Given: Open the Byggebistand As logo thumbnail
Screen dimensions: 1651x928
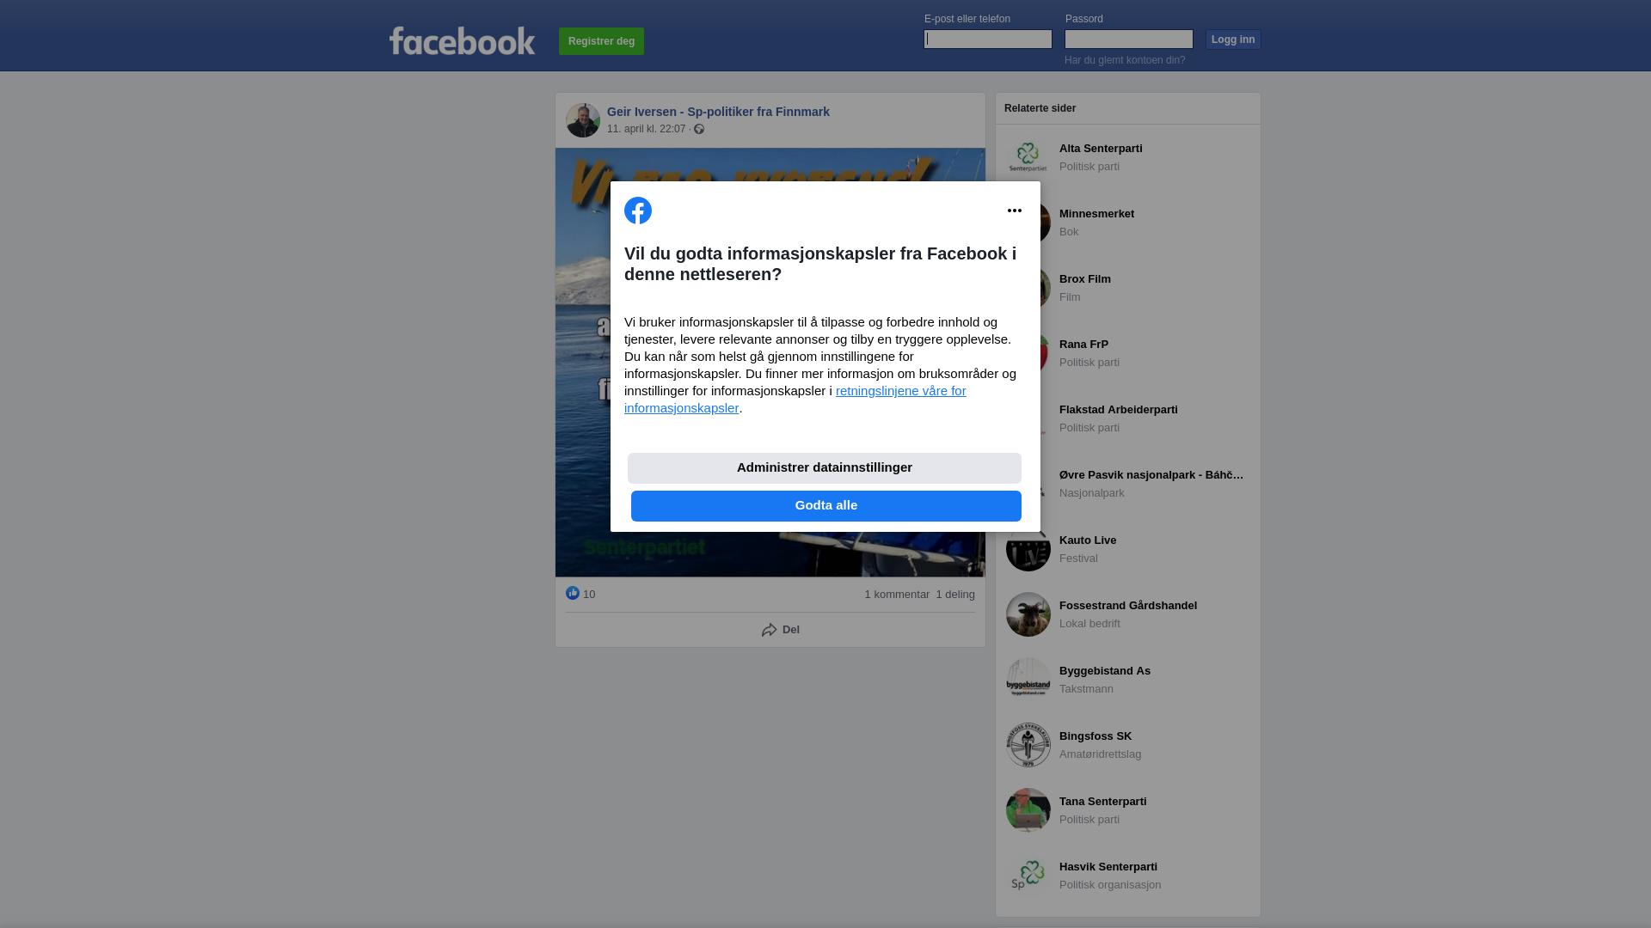Looking at the screenshot, I should click(1028, 680).
